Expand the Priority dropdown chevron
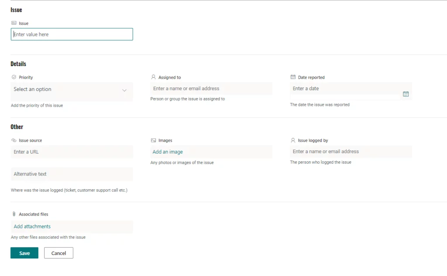 (124, 90)
